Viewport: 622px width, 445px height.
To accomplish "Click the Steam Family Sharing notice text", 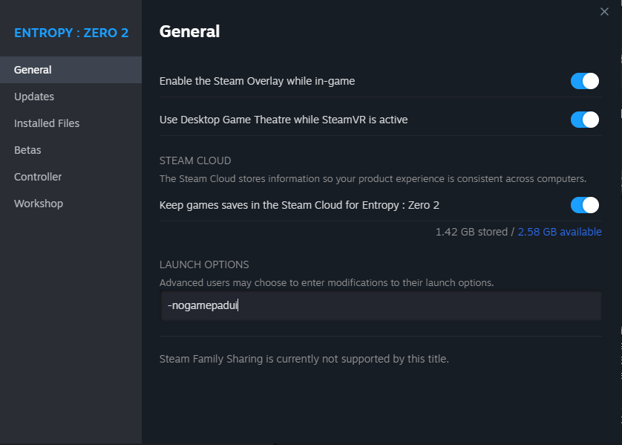I will [x=304, y=359].
